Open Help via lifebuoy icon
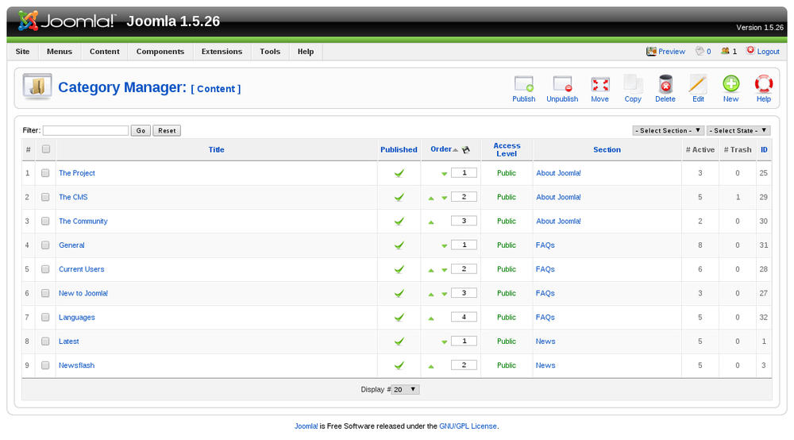This screenshot has height=440, width=794. [763, 84]
